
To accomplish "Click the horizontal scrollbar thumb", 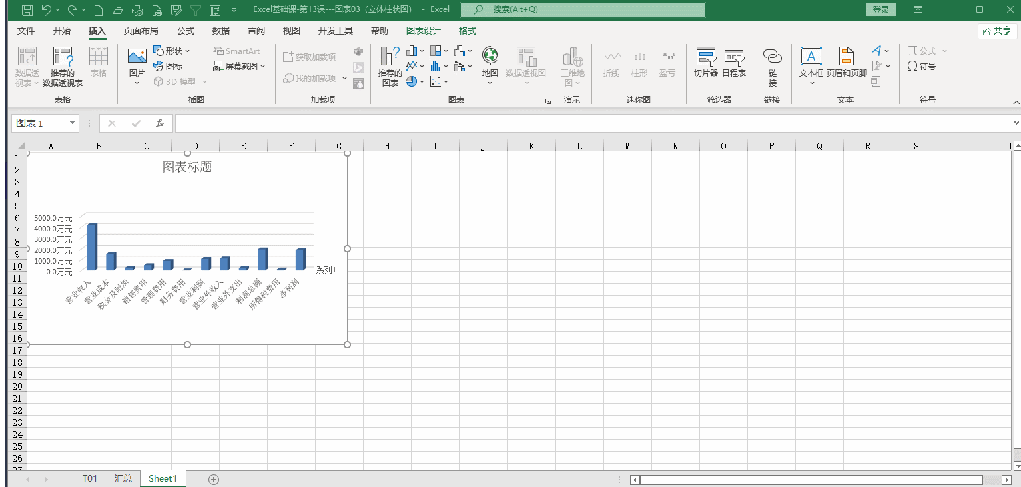I will (x=811, y=480).
